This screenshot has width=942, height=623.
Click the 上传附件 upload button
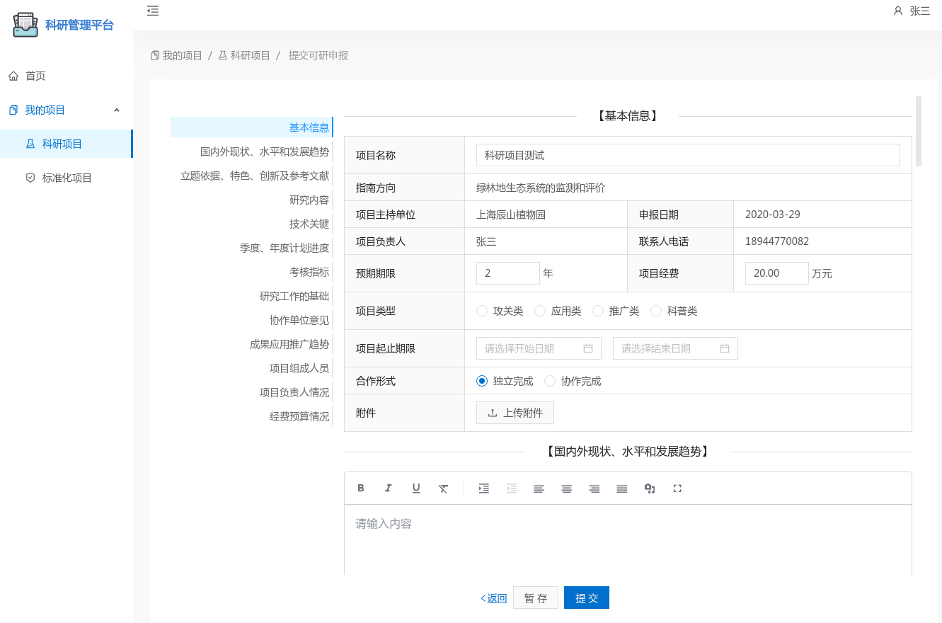[x=515, y=413]
